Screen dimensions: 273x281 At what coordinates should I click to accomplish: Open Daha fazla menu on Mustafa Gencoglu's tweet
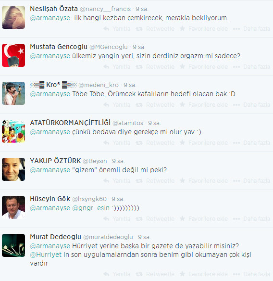tap(251, 67)
